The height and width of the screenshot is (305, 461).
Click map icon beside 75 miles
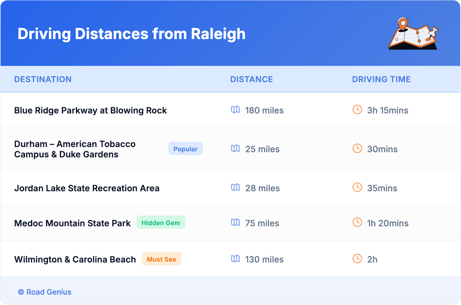pos(235,223)
